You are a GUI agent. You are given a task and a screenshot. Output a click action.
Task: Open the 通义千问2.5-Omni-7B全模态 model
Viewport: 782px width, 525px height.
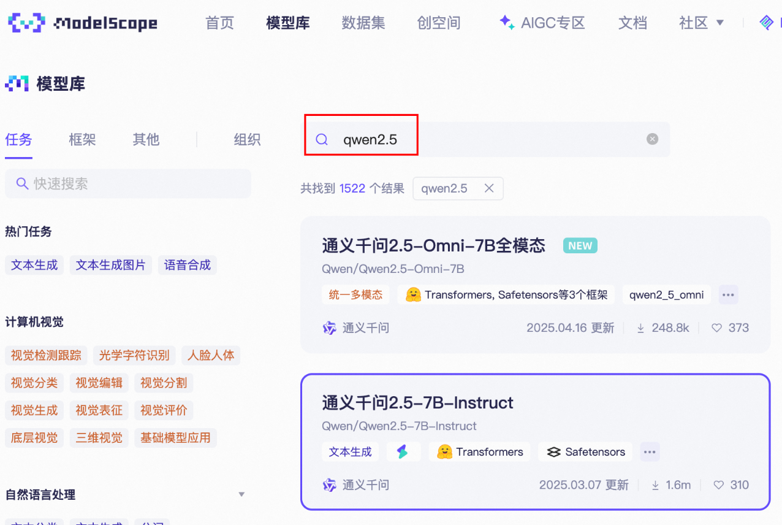click(x=434, y=245)
